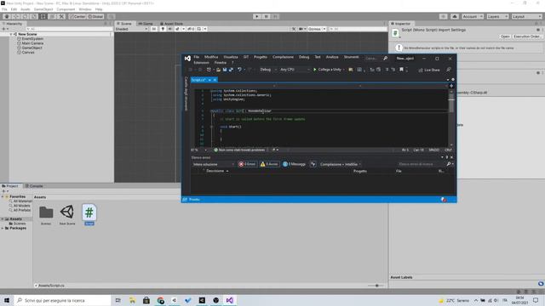Select the Unity Rotate tool
Viewport: 545px width, 306px height.
pyautogui.click(x=25, y=16)
